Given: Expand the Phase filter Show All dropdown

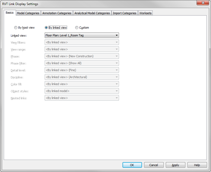Looking at the screenshot, I should pos(82,63).
